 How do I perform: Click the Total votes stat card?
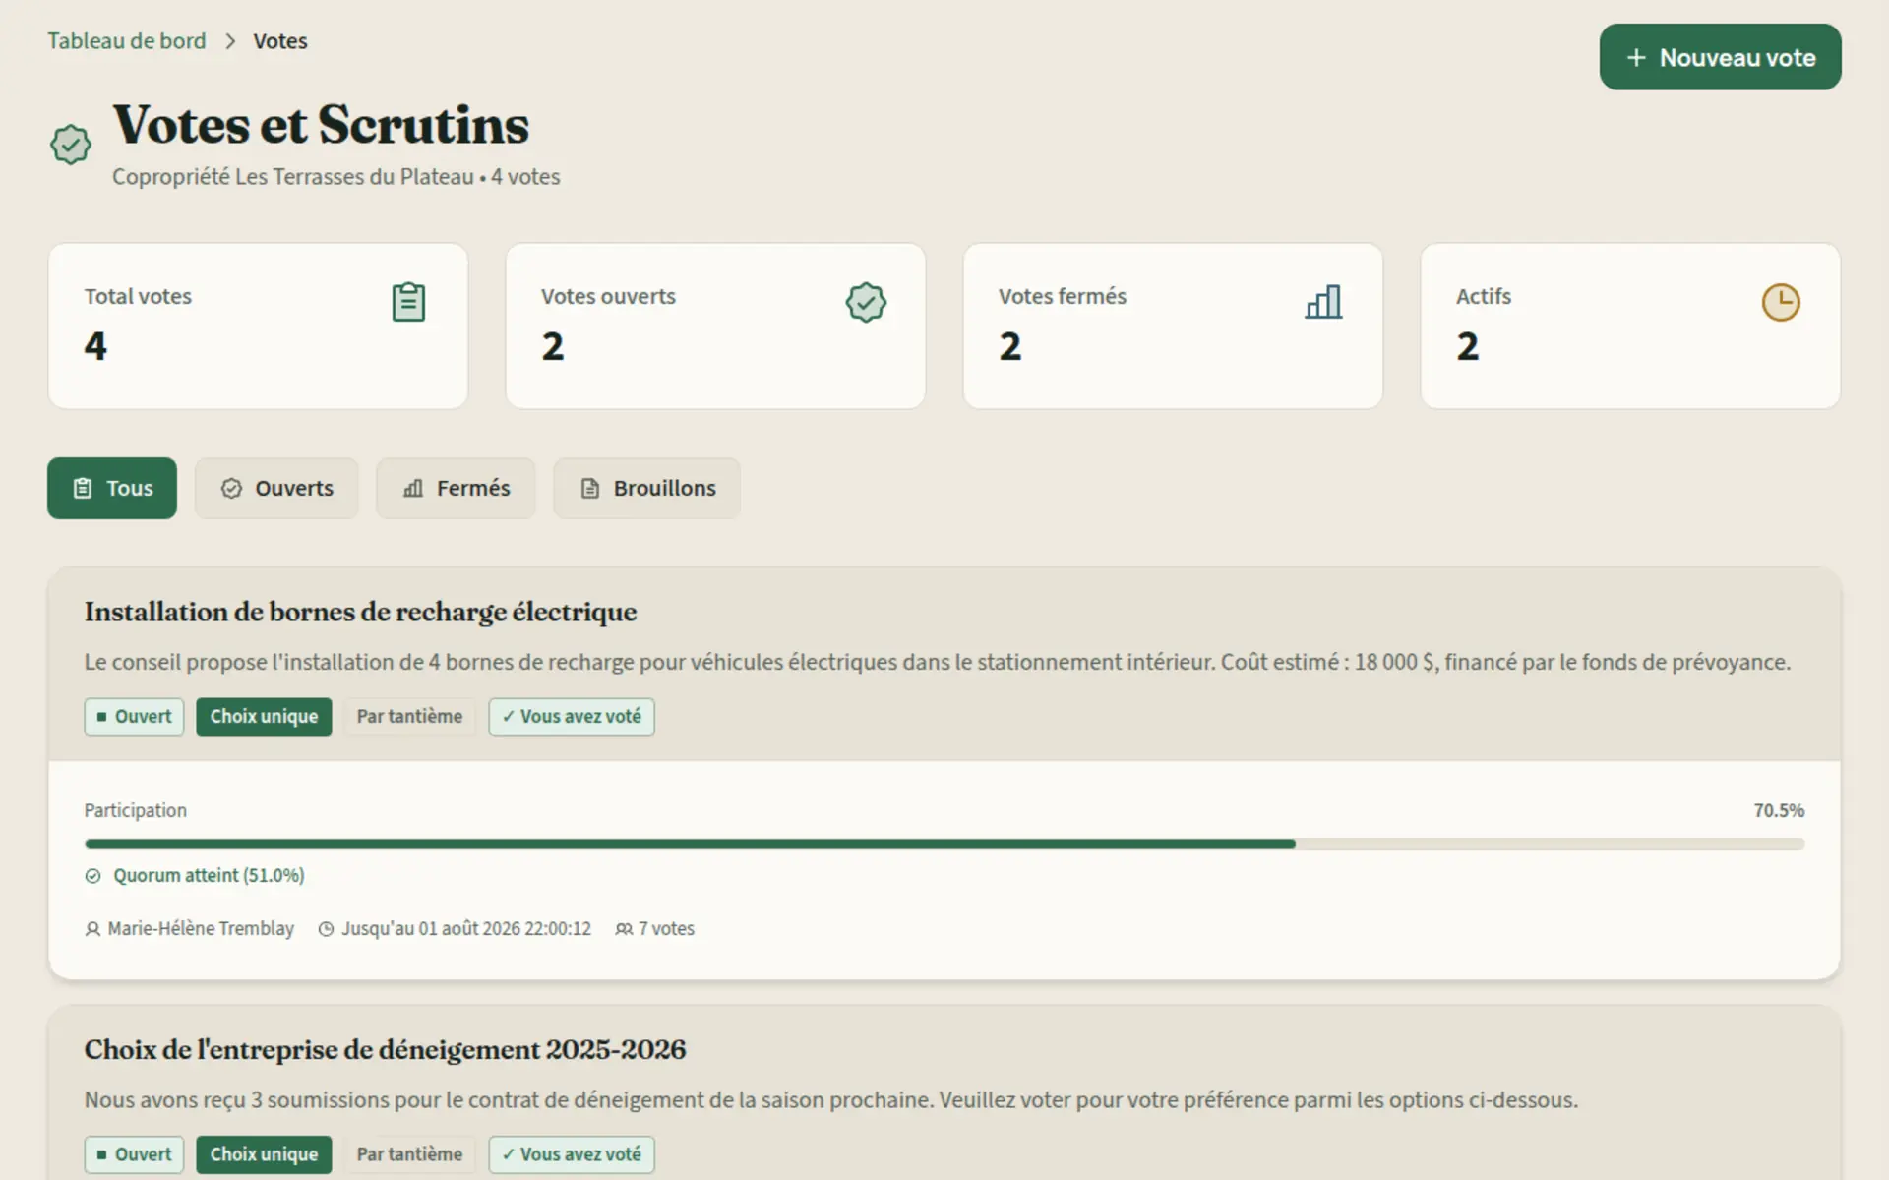pyautogui.click(x=258, y=326)
